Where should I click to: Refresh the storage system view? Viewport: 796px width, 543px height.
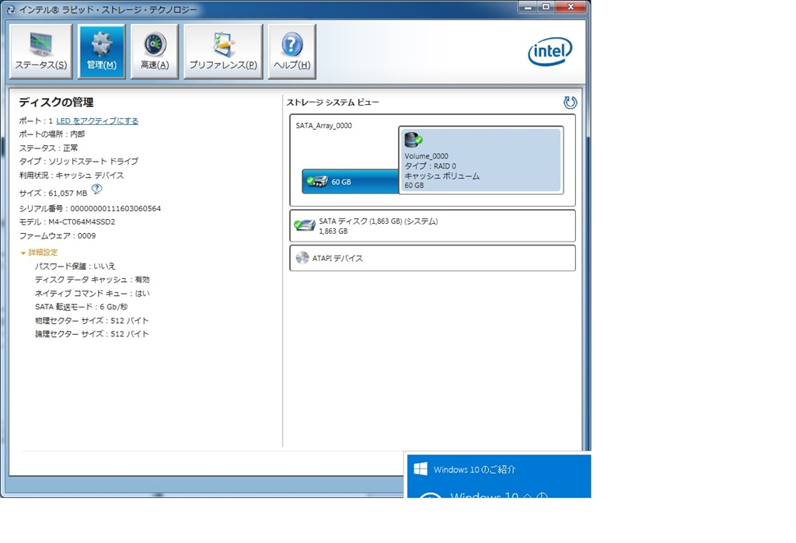[x=570, y=103]
